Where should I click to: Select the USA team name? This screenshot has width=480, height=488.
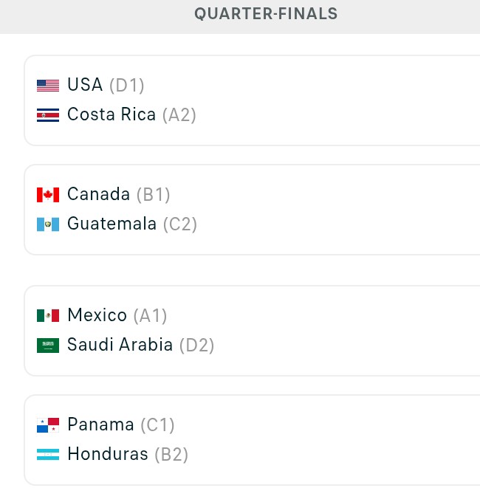click(x=85, y=85)
